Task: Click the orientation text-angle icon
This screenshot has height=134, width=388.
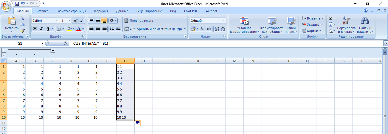Action: (112, 21)
